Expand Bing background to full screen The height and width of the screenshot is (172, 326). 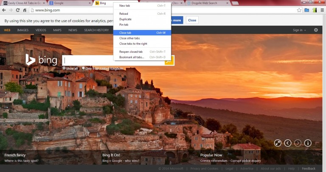[278, 143]
